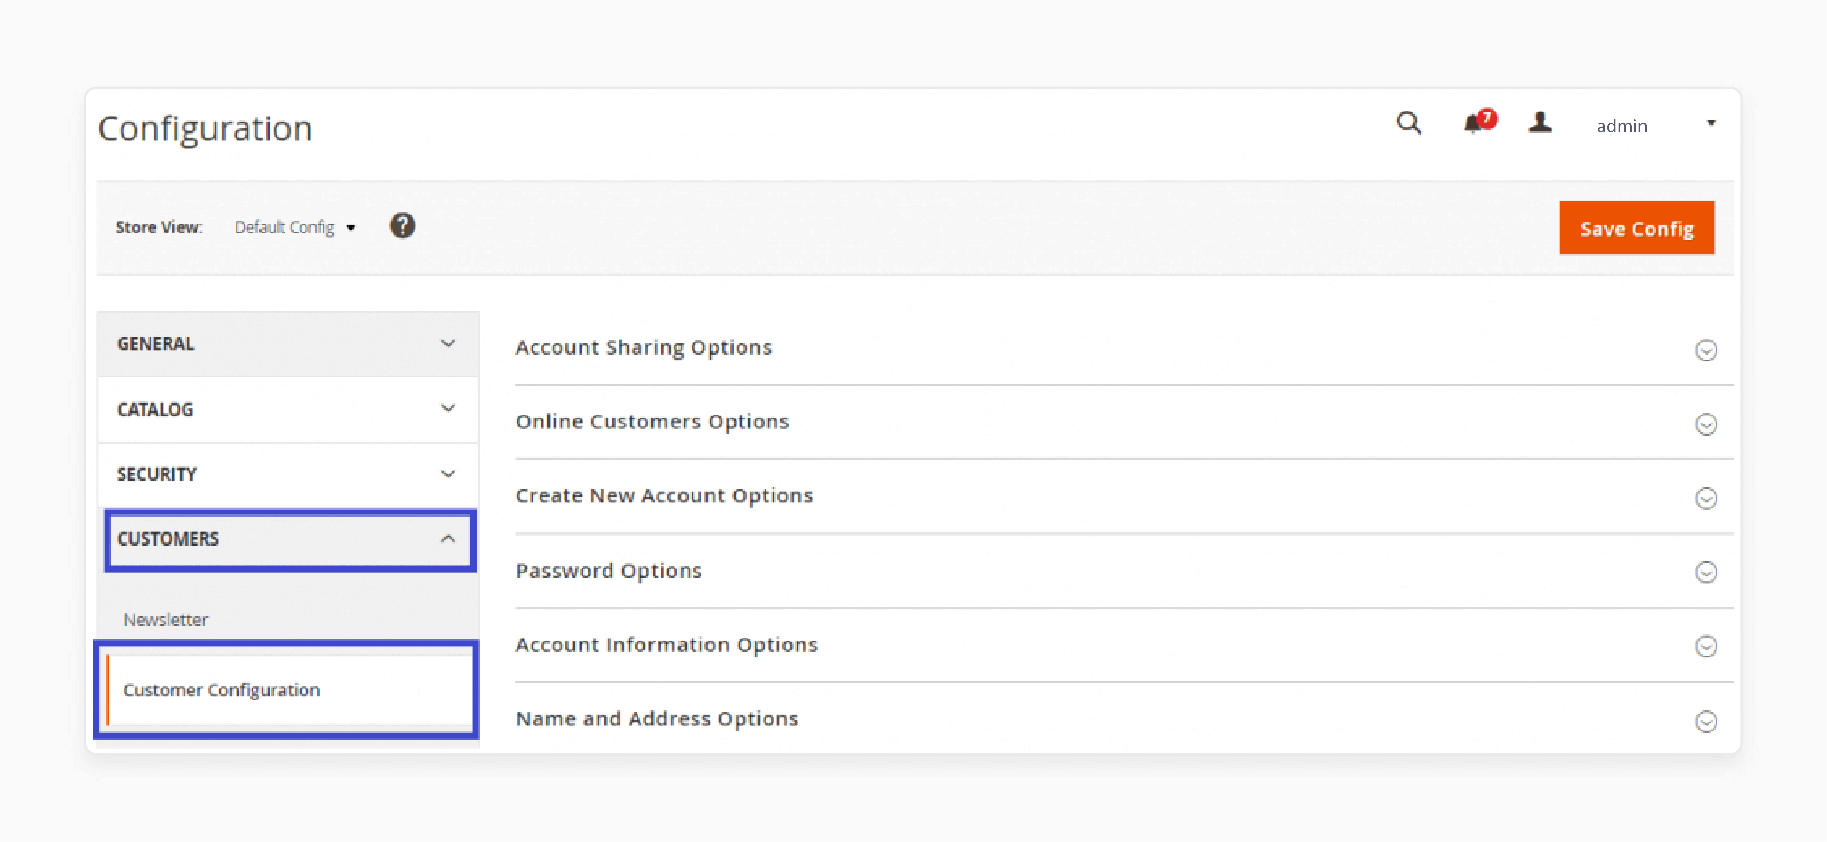Open Account Sharing Options section title
Image resolution: width=1827 pixels, height=842 pixels.
(x=643, y=347)
